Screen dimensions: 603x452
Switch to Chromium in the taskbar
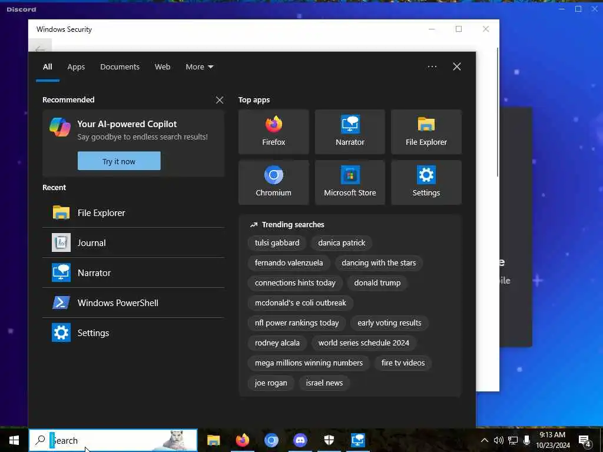271,440
